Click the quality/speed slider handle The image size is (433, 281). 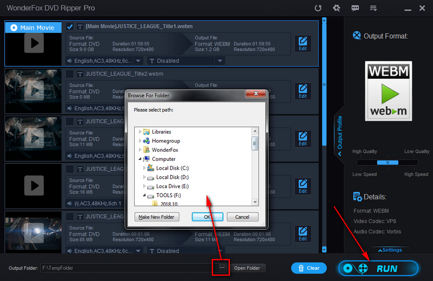(x=387, y=163)
